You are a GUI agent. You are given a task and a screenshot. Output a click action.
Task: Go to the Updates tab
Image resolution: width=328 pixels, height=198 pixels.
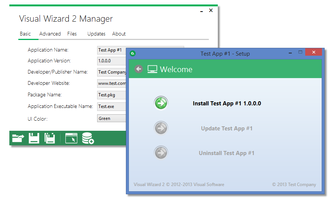96,34
